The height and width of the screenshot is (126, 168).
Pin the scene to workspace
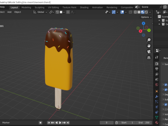click(161, 7)
